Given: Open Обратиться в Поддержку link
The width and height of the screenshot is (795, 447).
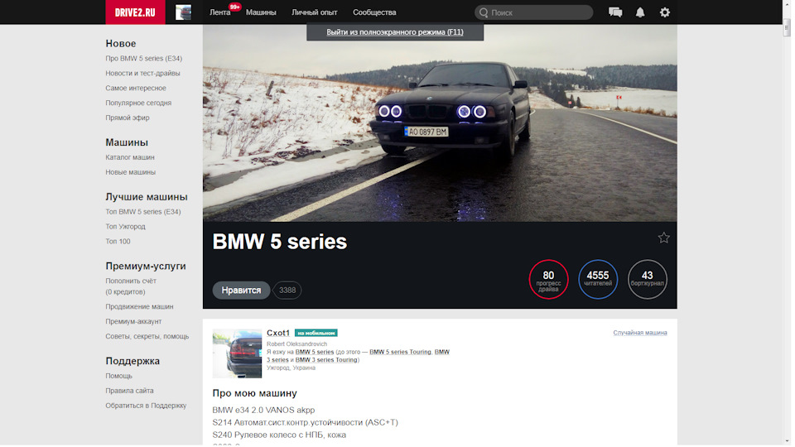Looking at the screenshot, I should [x=146, y=406].
